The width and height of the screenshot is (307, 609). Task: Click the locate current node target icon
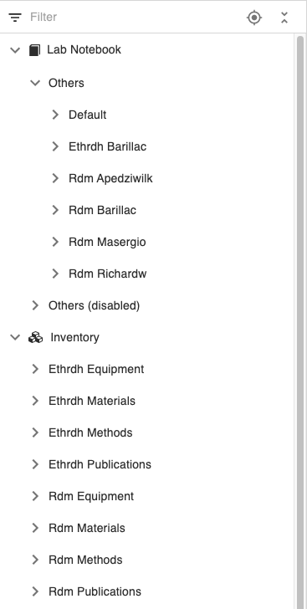[254, 18]
